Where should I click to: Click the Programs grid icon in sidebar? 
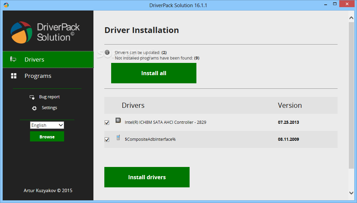14,76
